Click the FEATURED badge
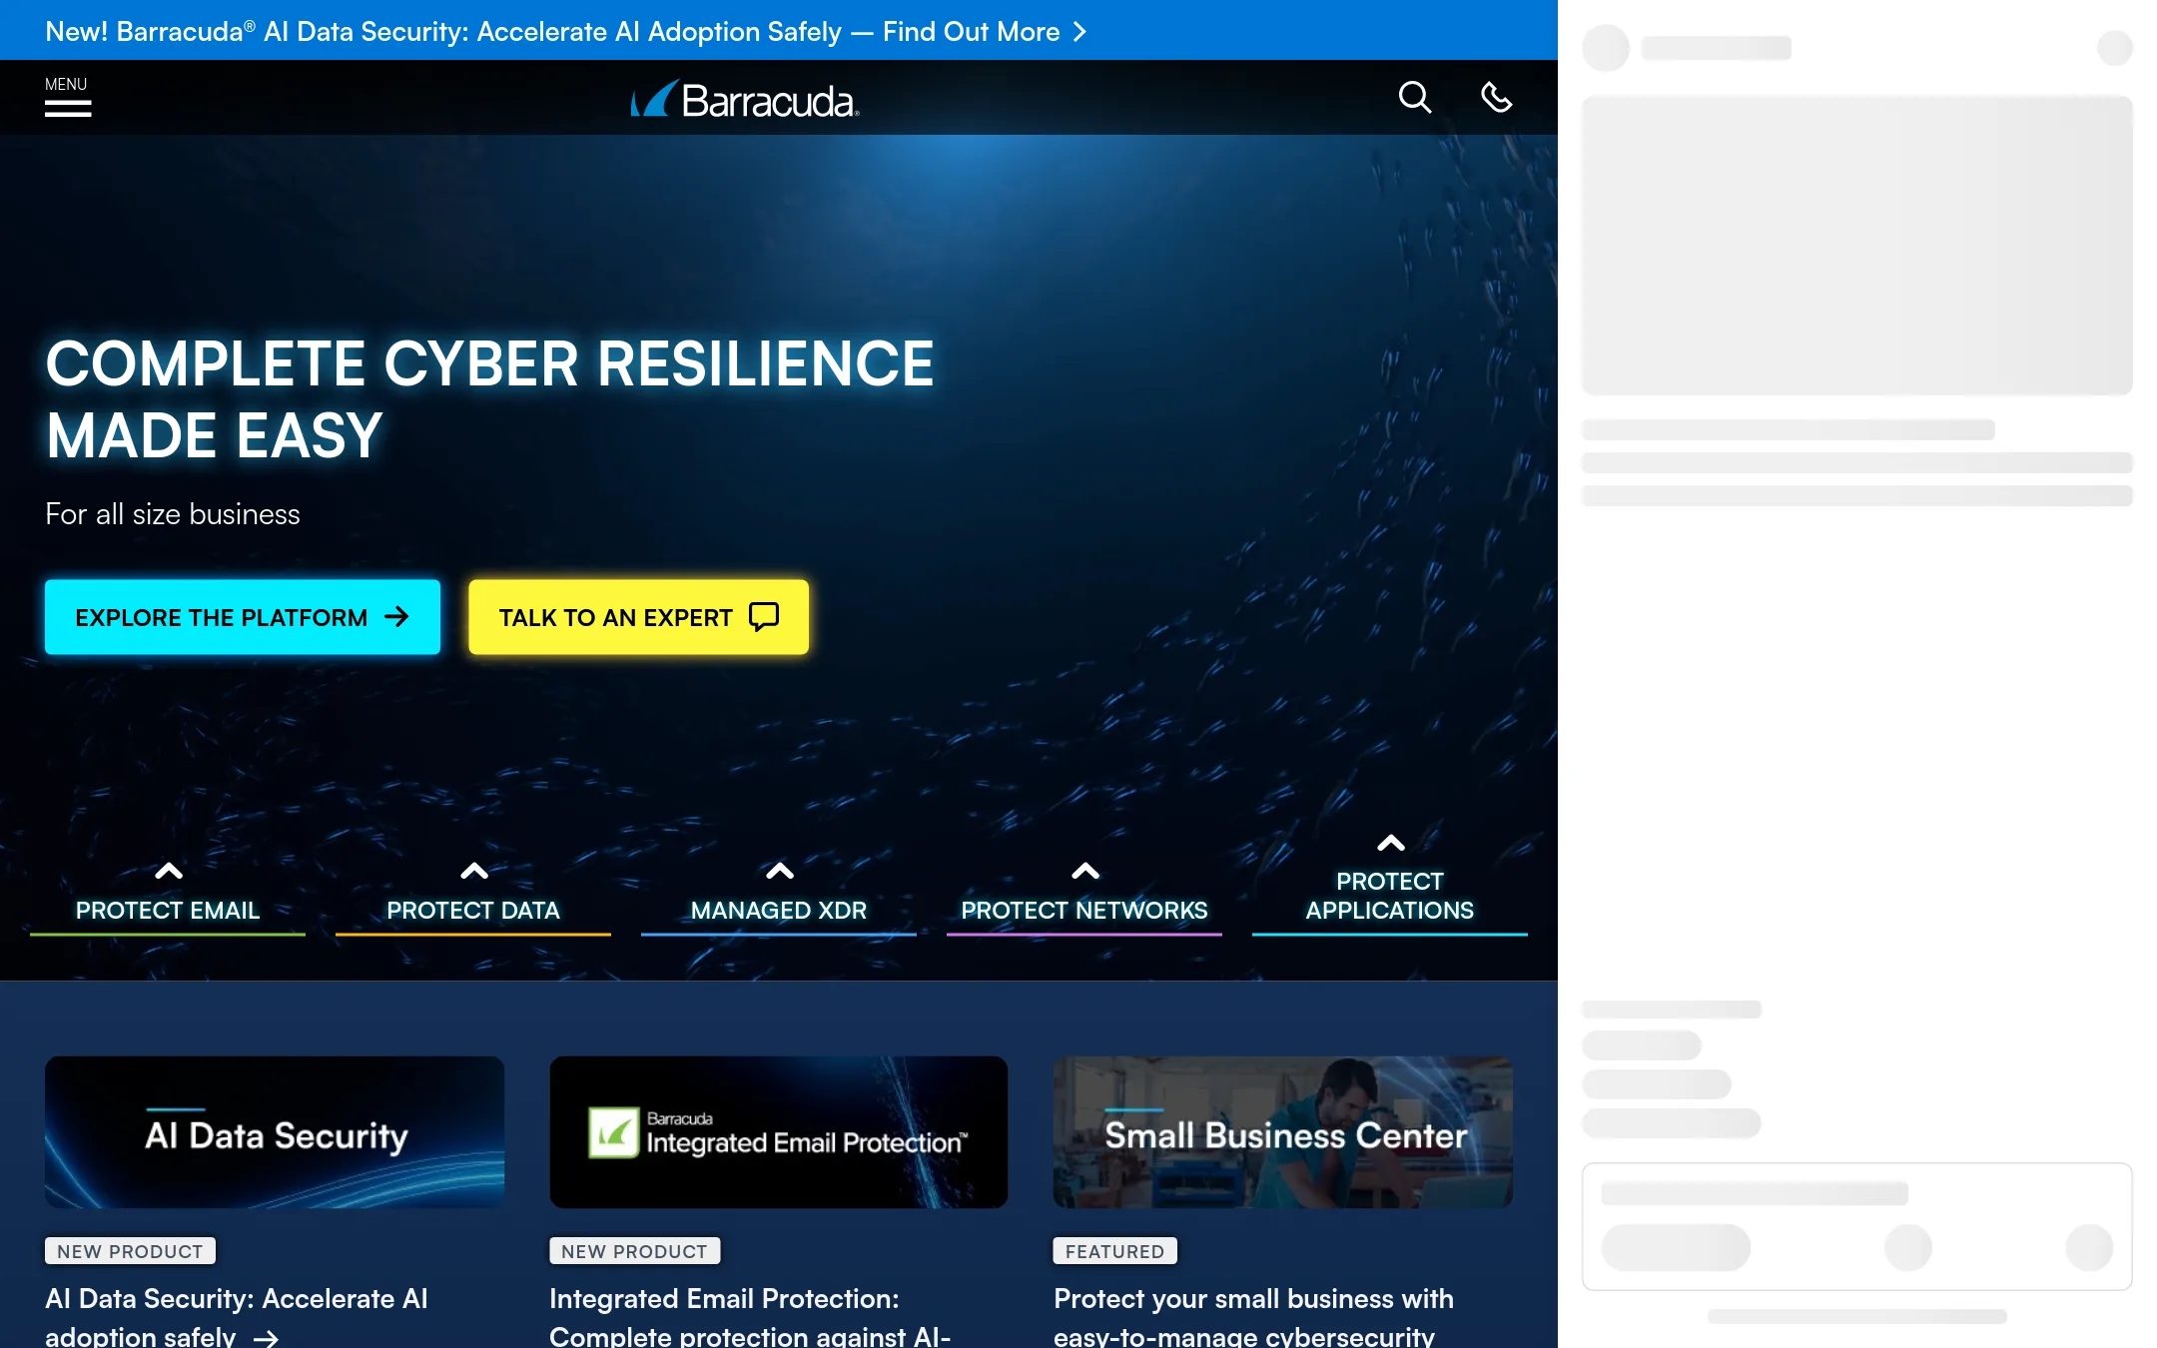This screenshot has height=1348, width=2157. pos(1114,1251)
